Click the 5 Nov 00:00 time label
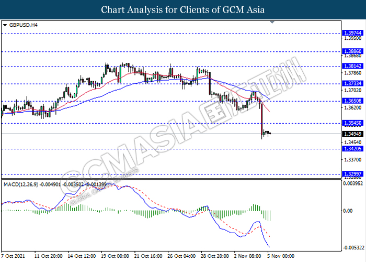This screenshot has height=262, width=366. click(x=281, y=256)
